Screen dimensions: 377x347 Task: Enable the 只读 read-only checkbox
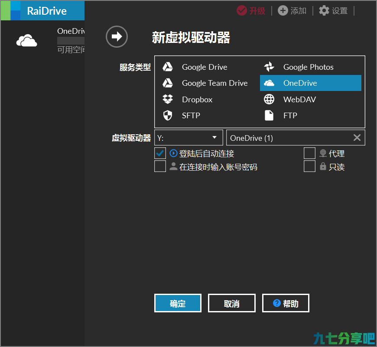coord(310,166)
